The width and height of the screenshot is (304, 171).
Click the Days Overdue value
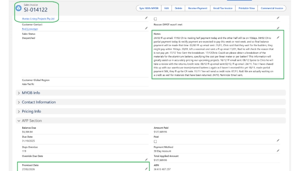(24, 151)
